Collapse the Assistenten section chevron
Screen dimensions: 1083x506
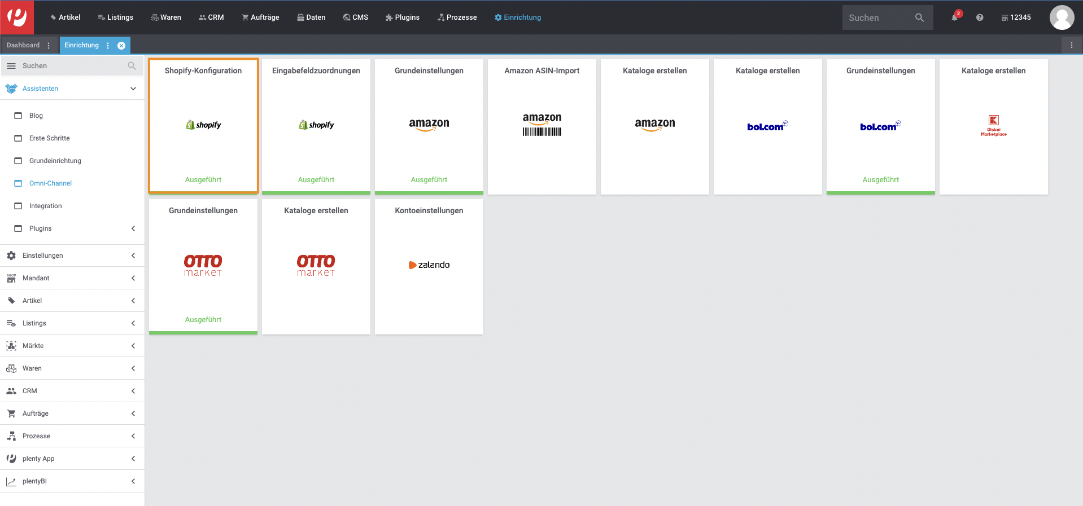click(133, 89)
